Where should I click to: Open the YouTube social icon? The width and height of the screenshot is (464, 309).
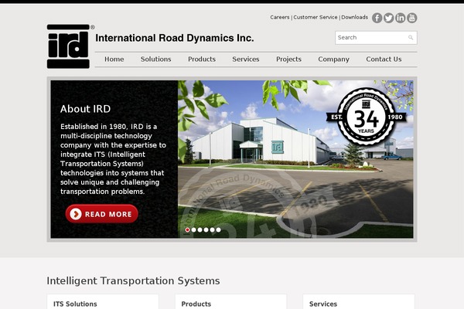411,18
